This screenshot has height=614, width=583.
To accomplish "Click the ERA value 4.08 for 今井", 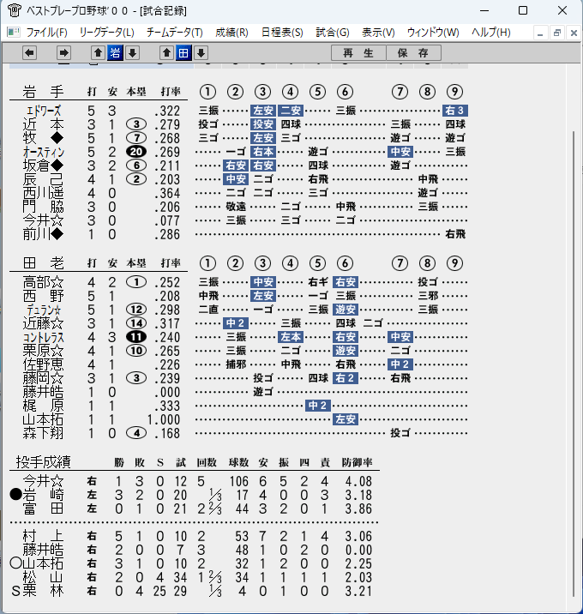I will coord(358,481).
